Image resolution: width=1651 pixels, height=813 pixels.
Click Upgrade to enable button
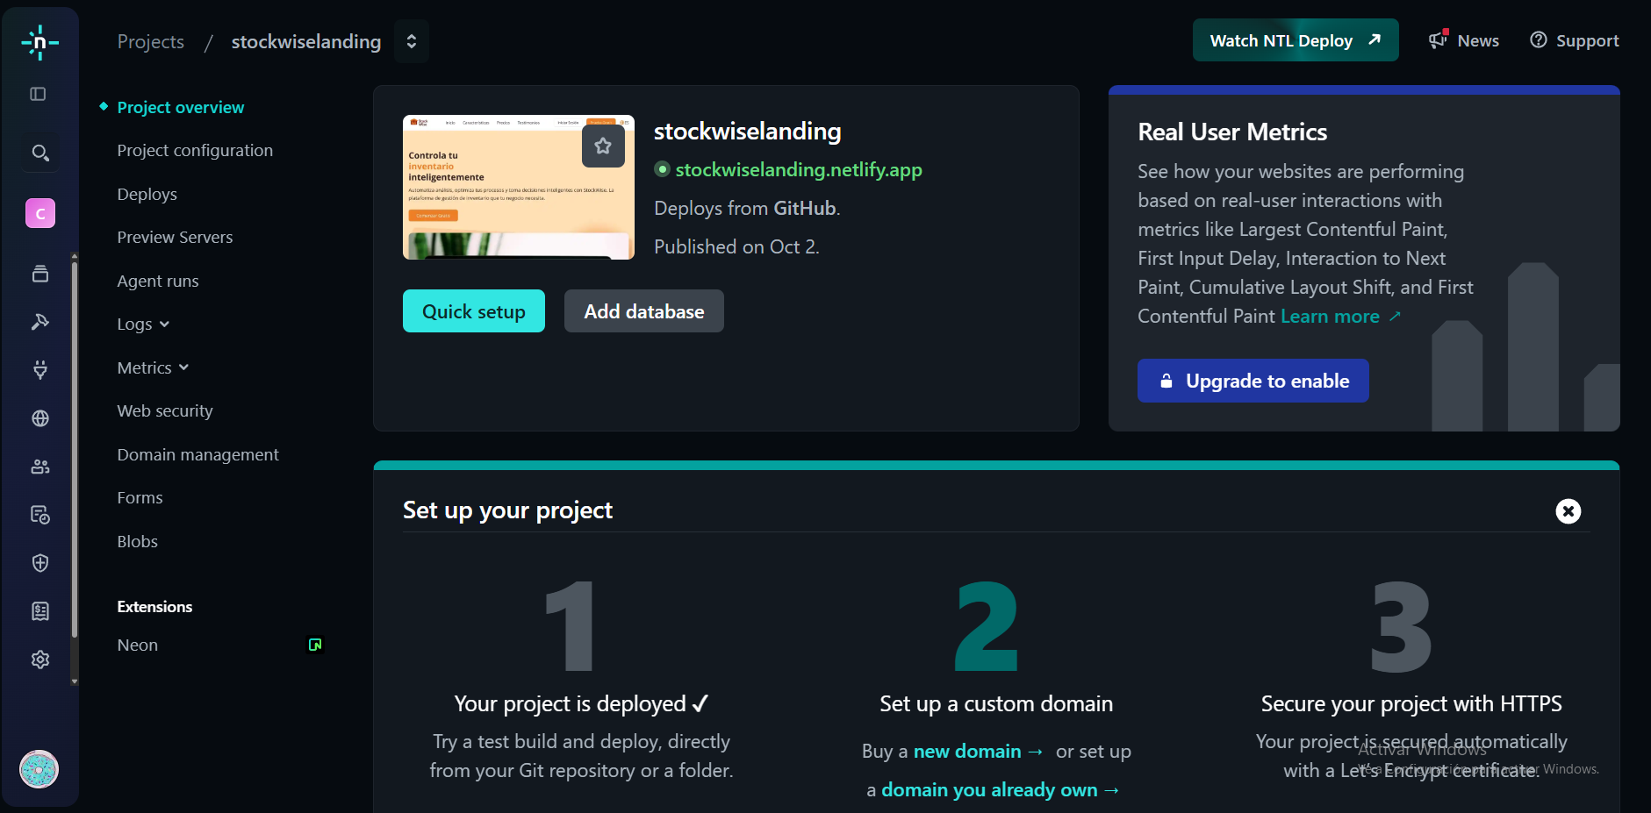[1253, 381]
